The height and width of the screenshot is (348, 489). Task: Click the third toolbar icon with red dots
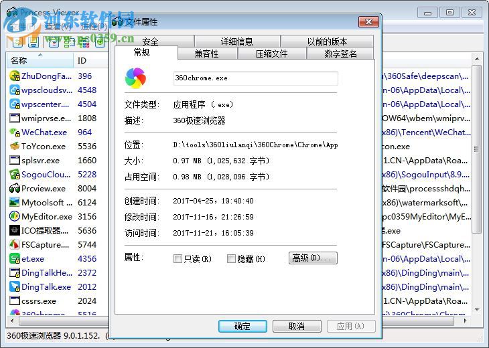(54, 41)
